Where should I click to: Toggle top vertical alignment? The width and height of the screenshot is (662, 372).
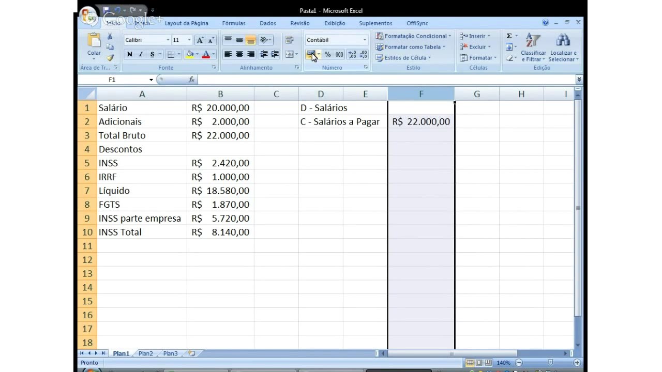228,40
